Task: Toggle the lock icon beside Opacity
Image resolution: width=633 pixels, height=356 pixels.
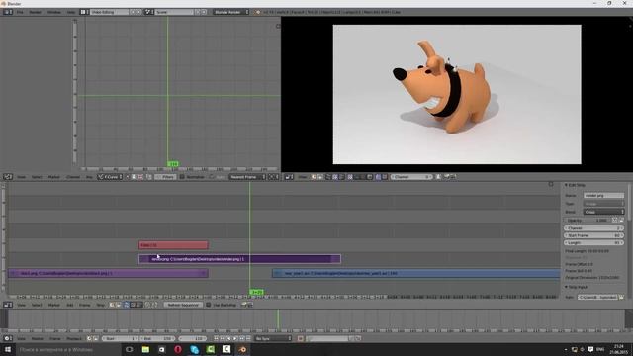Action: pyautogui.click(x=622, y=221)
